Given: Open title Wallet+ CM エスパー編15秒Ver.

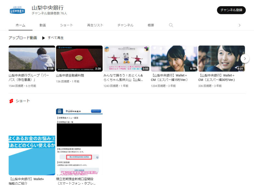Looking at the screenshot, I should (x=169, y=78).
